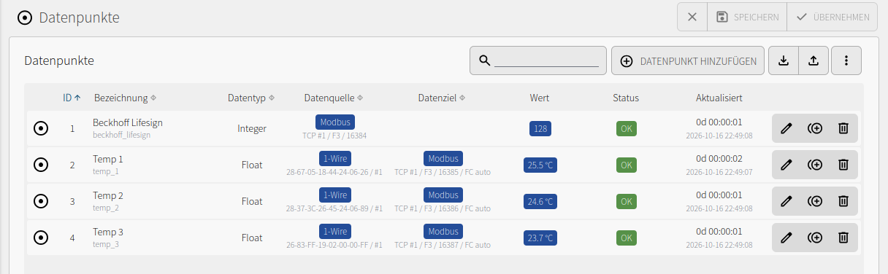The height and width of the screenshot is (274, 888).
Task: Click timestamp 2026-10-16 22:49:07
Action: 719,172
